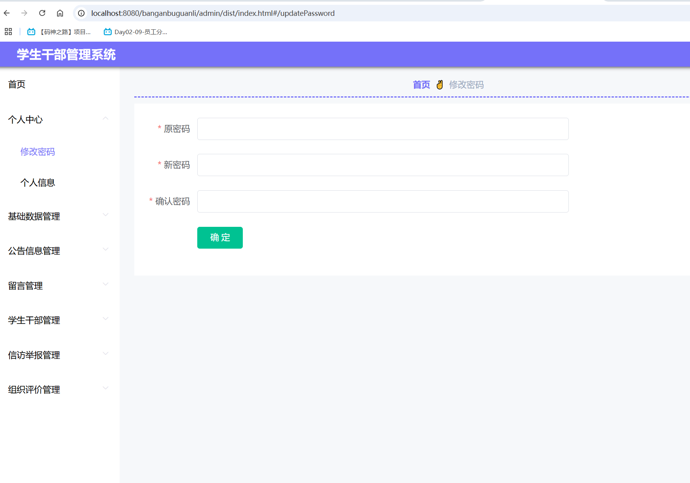Image resolution: width=690 pixels, height=483 pixels.
Task: Open browser home page icon
Action: tap(60, 13)
